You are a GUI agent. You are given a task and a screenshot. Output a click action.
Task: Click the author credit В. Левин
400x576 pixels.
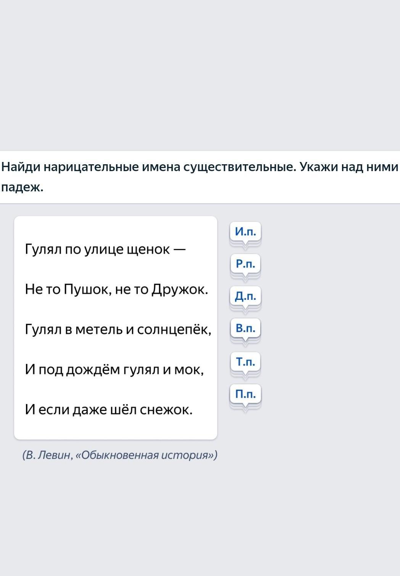[47, 455]
